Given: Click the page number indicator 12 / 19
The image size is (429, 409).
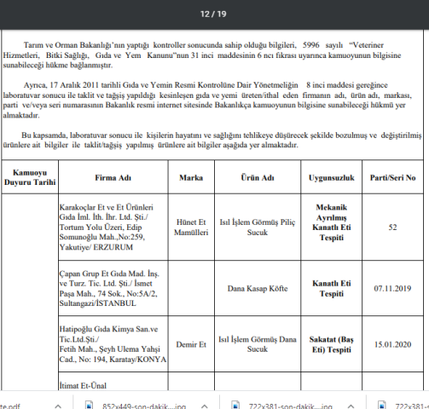Looking at the screenshot, I should click(213, 14).
